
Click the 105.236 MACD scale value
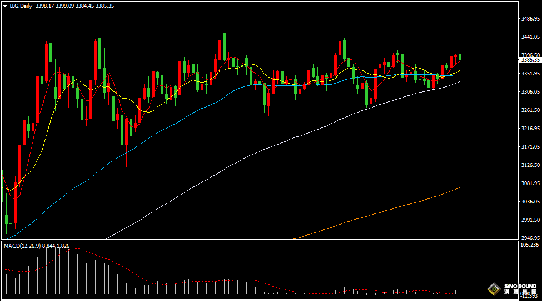[x=530, y=245]
